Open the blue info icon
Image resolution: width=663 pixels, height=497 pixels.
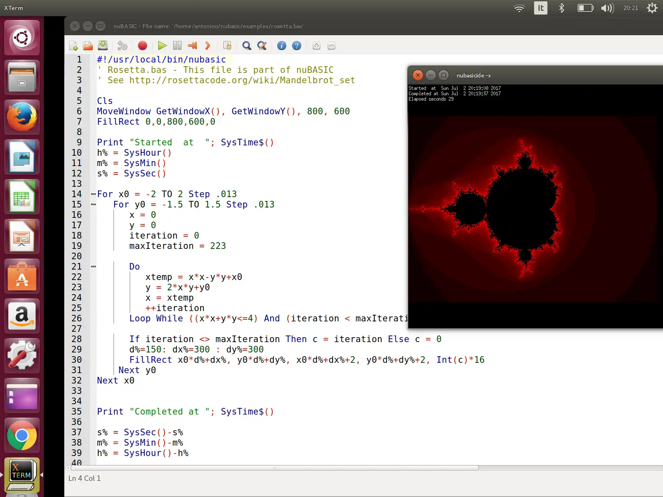pos(281,46)
